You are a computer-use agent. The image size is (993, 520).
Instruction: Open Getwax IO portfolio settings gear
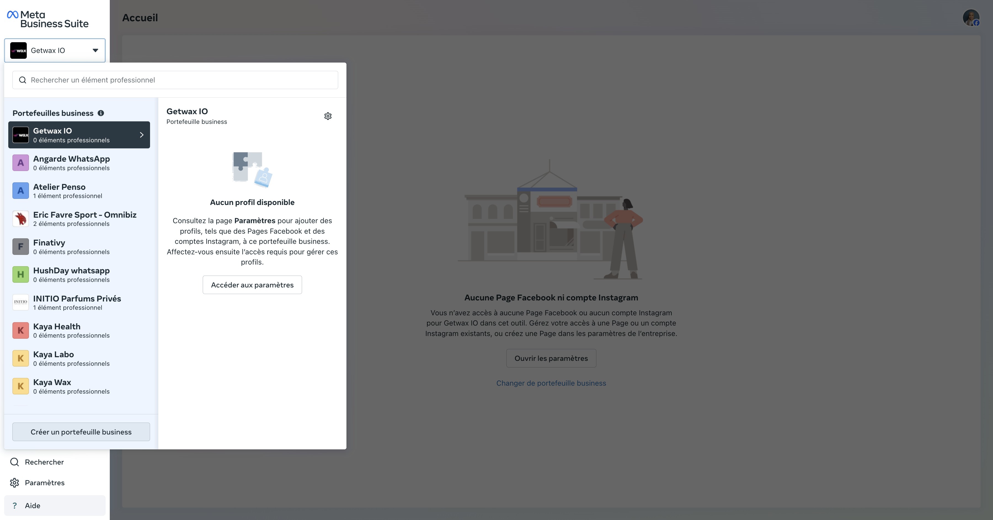[x=328, y=116]
